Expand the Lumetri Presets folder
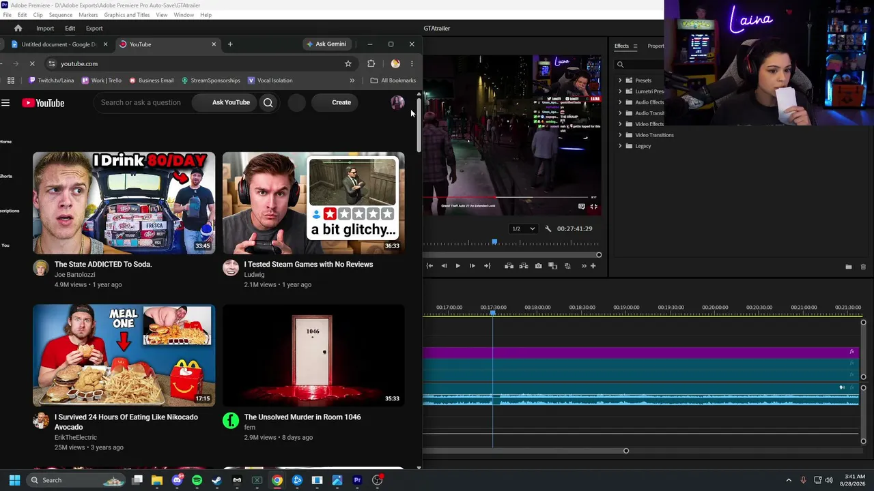 tap(620, 91)
